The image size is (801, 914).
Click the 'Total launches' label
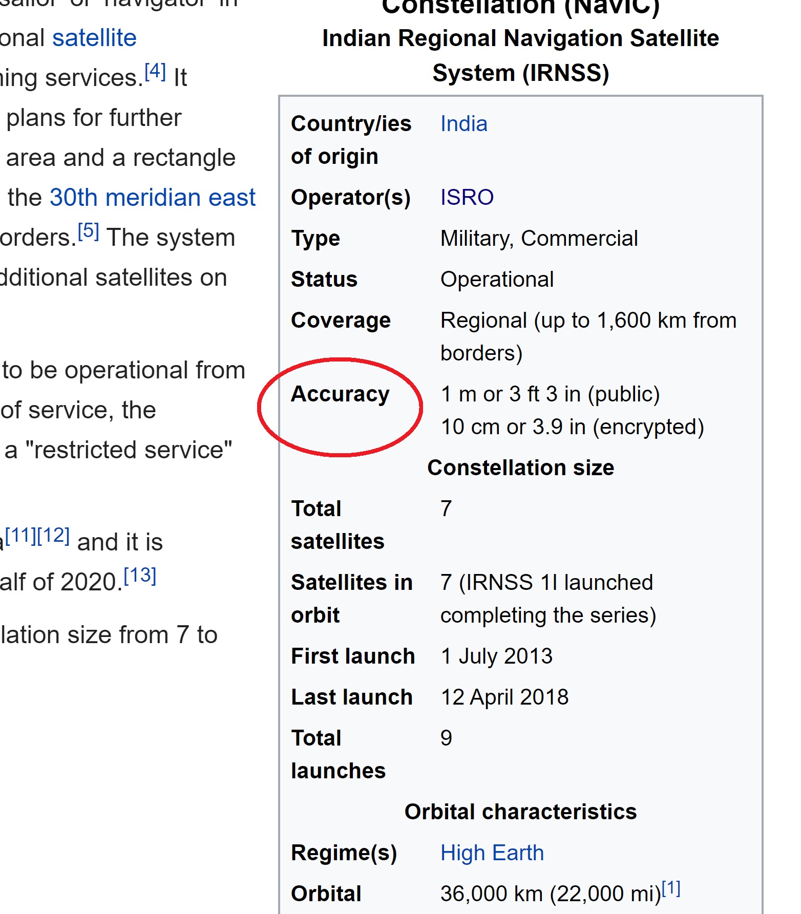click(339, 755)
